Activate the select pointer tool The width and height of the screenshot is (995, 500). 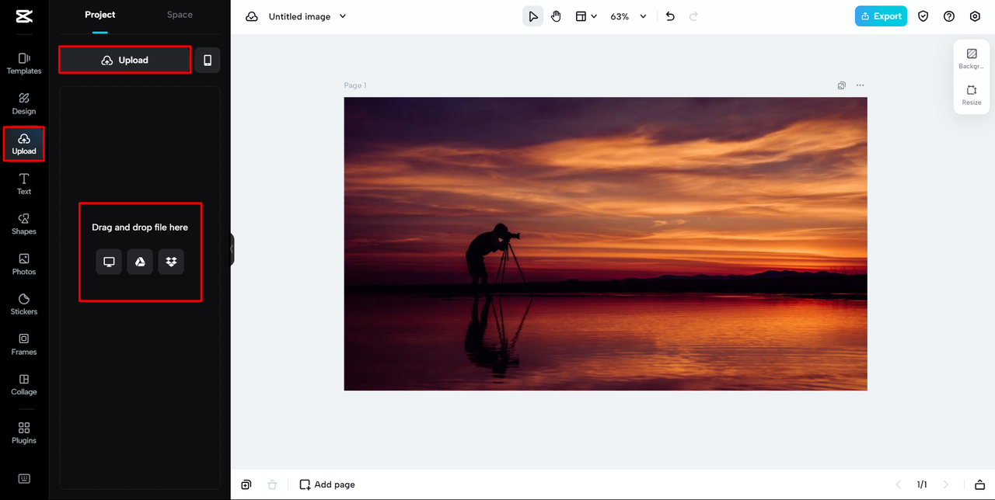click(x=532, y=16)
